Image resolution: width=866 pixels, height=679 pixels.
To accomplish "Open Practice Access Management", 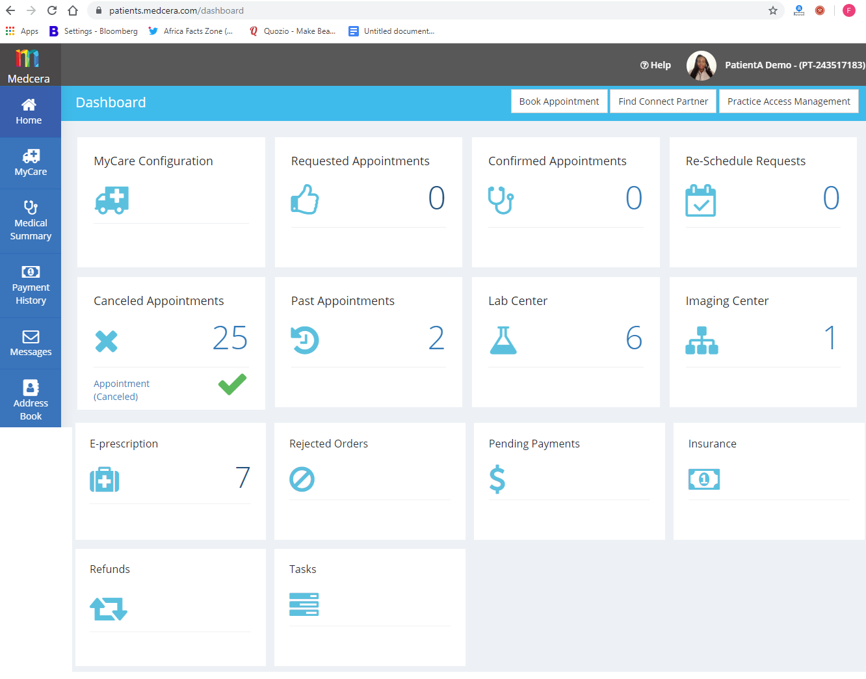I will [x=788, y=101].
